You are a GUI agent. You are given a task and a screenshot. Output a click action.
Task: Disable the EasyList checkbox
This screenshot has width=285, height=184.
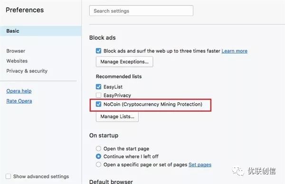click(98, 87)
